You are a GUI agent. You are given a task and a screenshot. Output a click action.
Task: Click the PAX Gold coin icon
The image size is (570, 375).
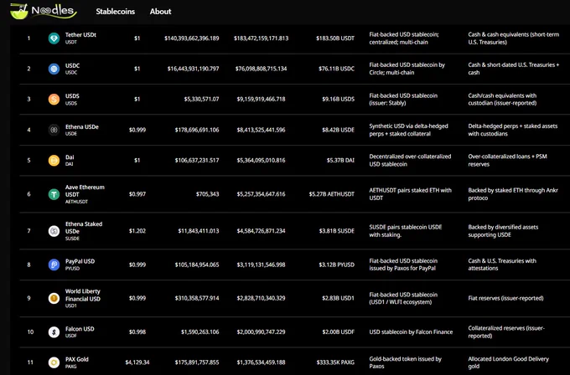pos(54,362)
